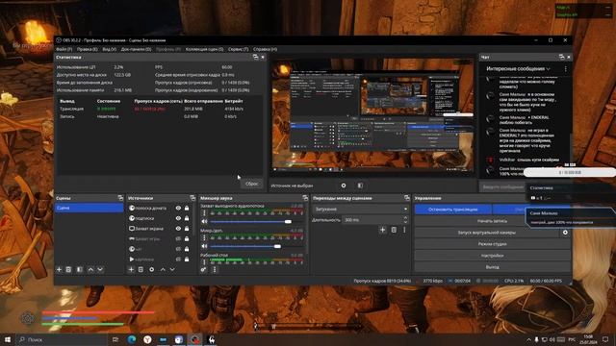This screenshot has width=616, height=346.
Task: Add a scene transition with plus icon
Action: point(383,230)
